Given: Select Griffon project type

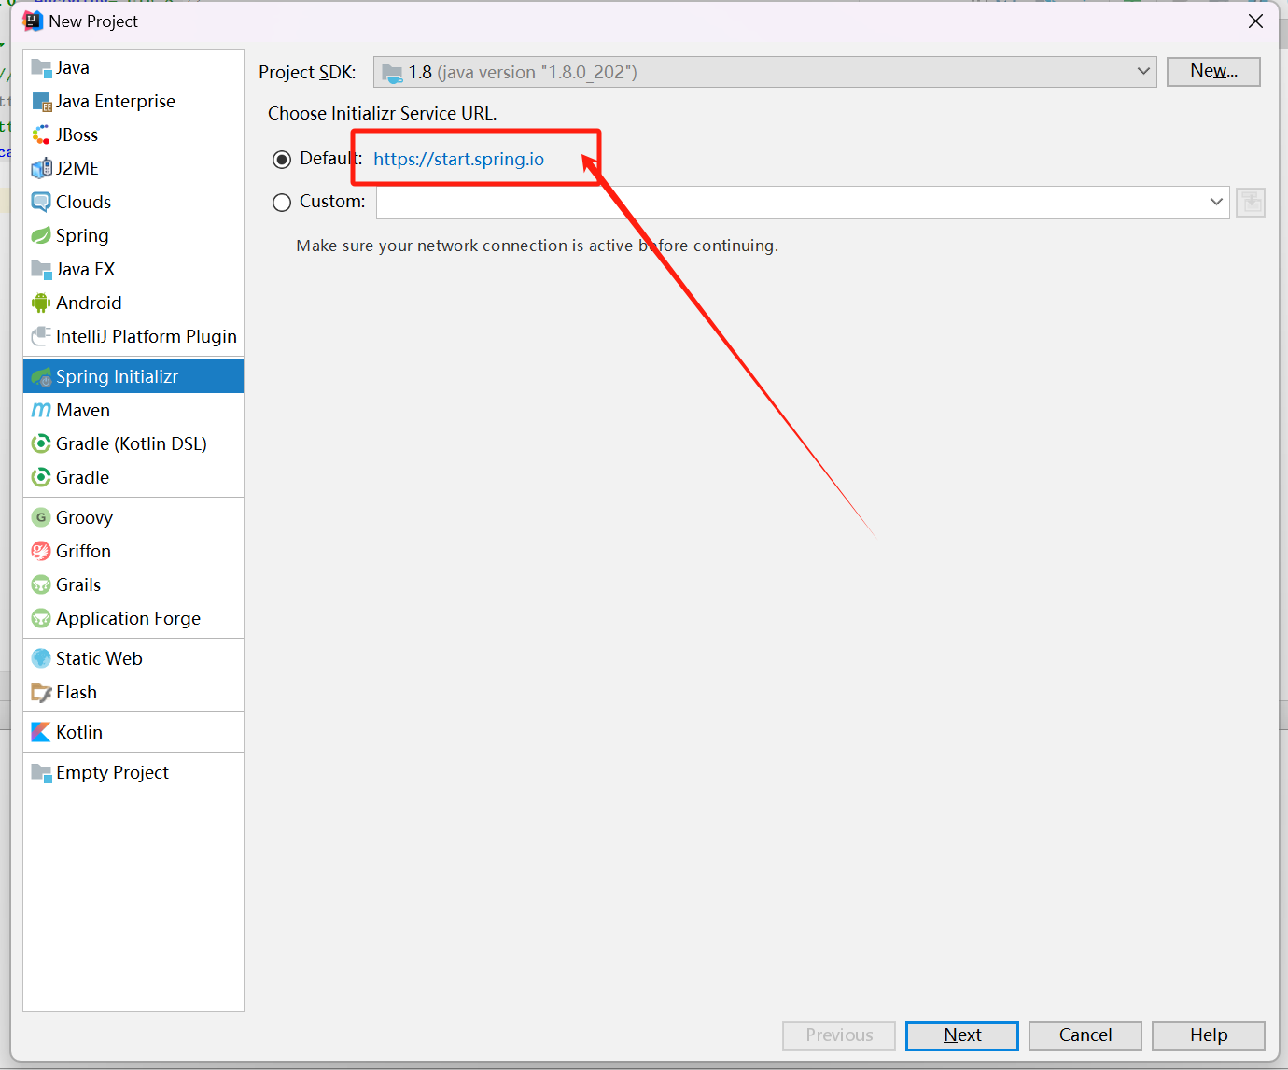Looking at the screenshot, I should [133, 551].
